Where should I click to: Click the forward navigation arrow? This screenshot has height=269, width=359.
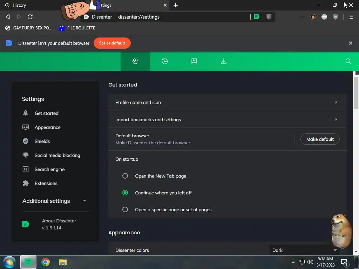click(x=19, y=17)
